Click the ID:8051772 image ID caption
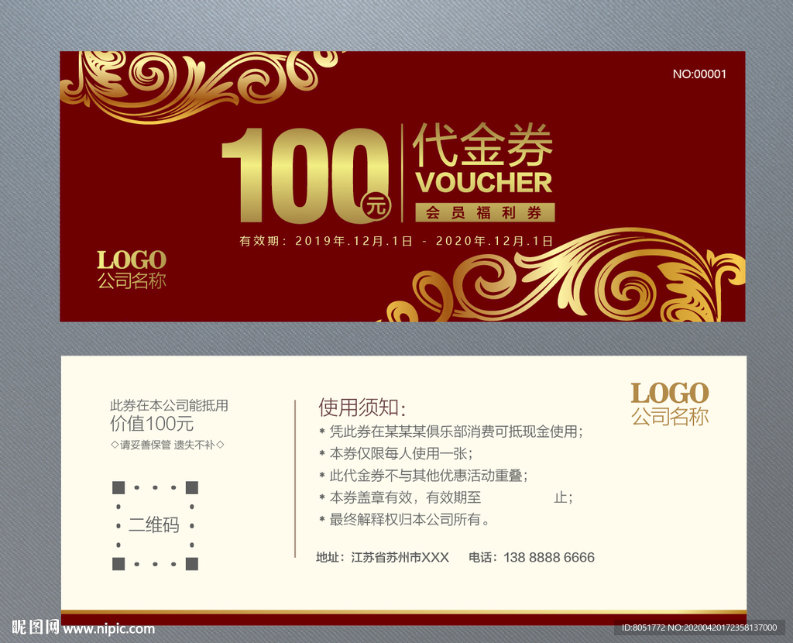793x643 pixels. pyautogui.click(x=699, y=628)
